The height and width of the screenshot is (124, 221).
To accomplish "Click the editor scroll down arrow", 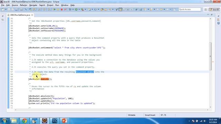I will click(x=210, y=107).
